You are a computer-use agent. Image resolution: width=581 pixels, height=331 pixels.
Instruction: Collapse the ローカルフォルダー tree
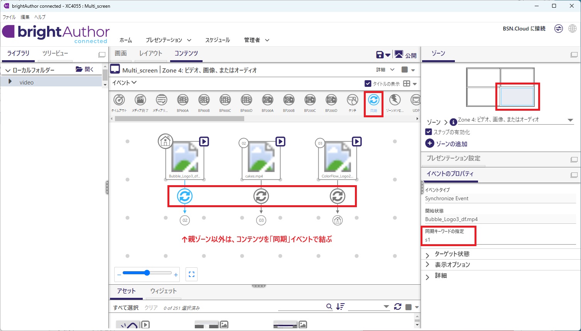7,71
